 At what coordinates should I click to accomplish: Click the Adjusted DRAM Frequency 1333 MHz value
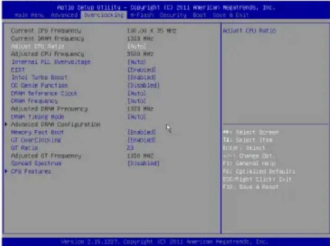140,109
